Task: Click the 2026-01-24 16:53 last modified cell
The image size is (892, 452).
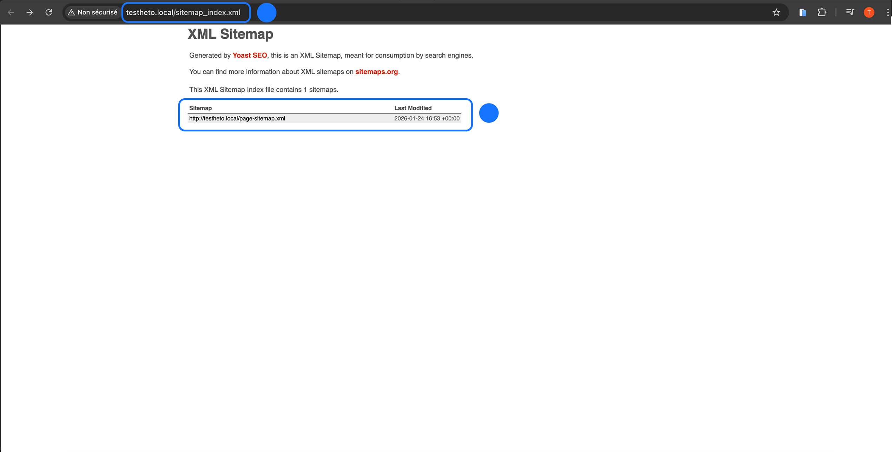Action: [x=427, y=118]
